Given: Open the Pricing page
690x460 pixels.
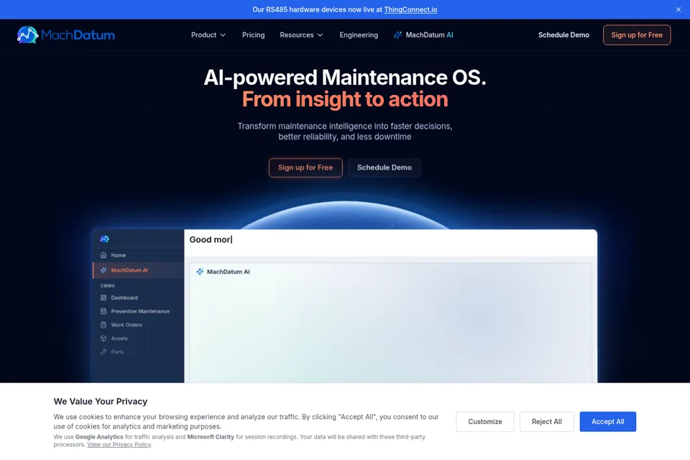Looking at the screenshot, I should (254, 34).
